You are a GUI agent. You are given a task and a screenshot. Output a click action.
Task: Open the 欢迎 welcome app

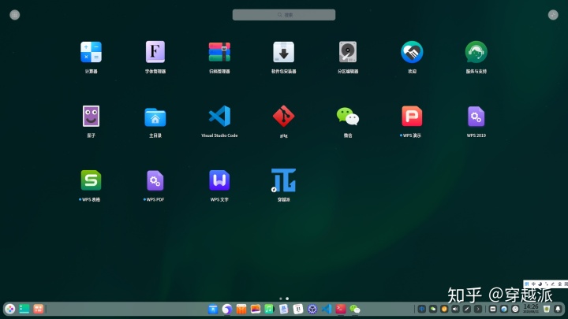tap(412, 52)
